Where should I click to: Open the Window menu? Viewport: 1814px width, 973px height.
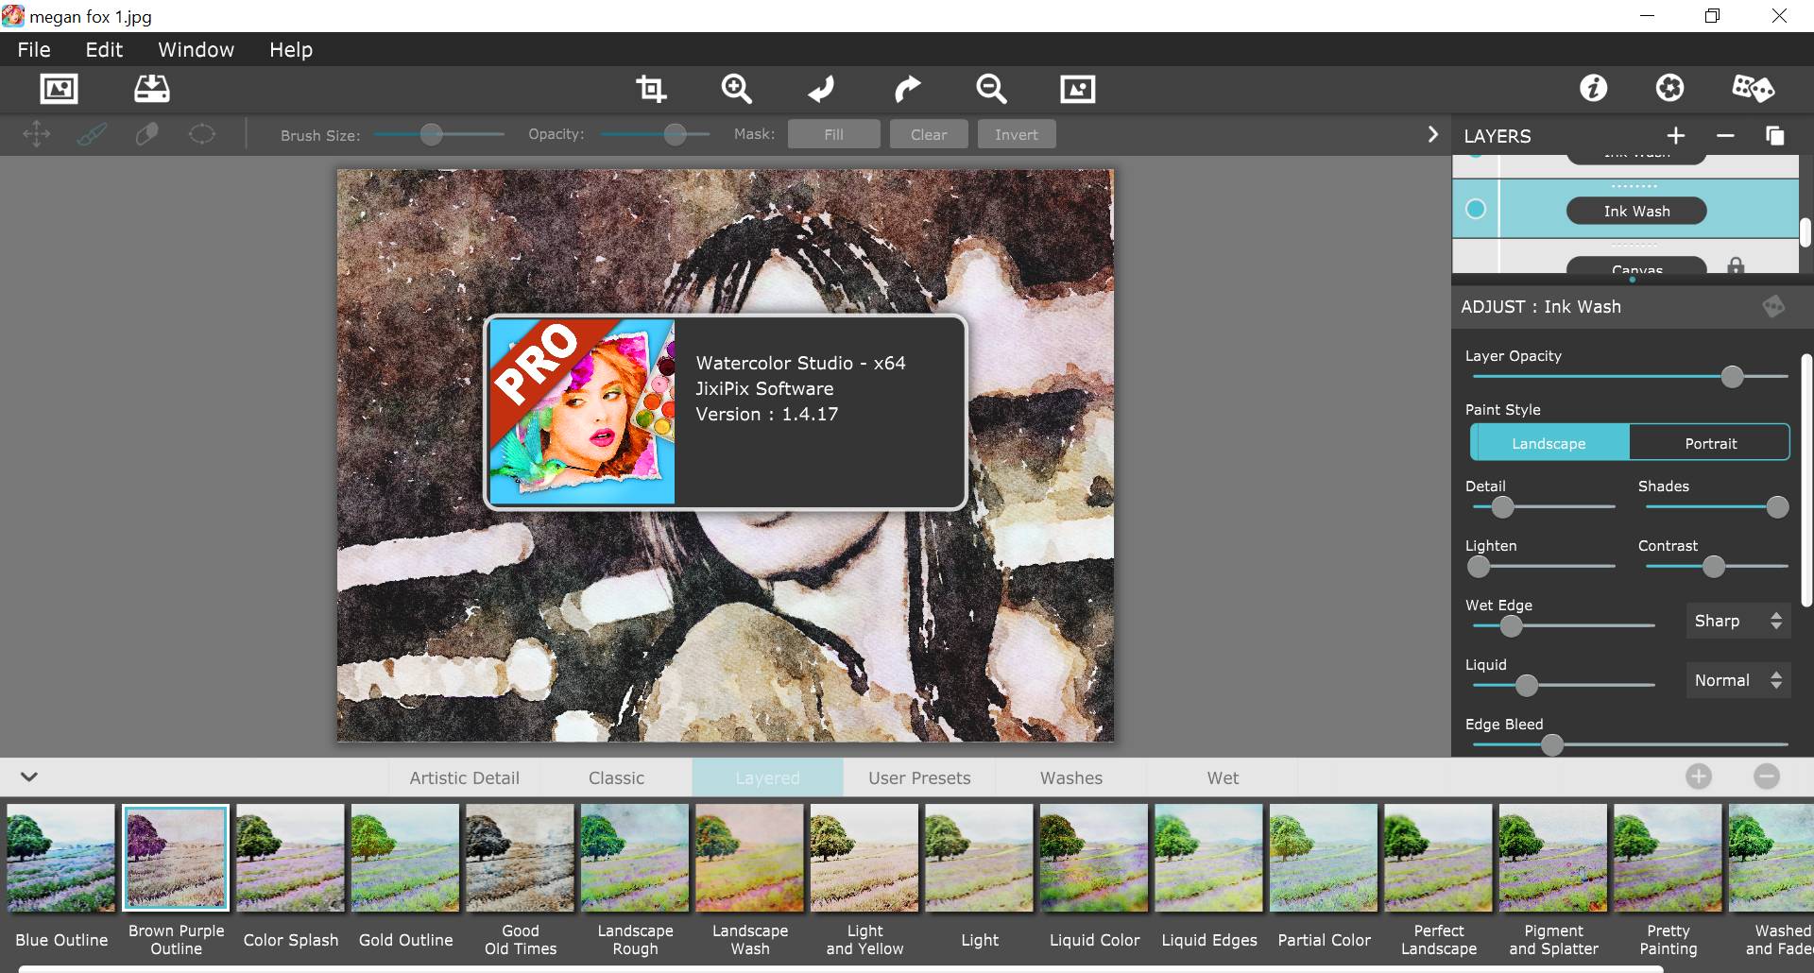[196, 50]
